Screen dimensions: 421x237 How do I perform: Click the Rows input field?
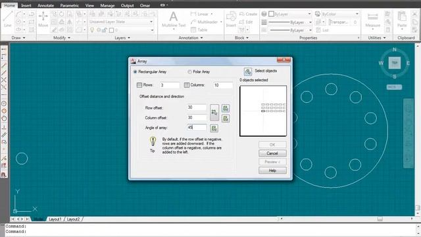pyautogui.click(x=170, y=85)
